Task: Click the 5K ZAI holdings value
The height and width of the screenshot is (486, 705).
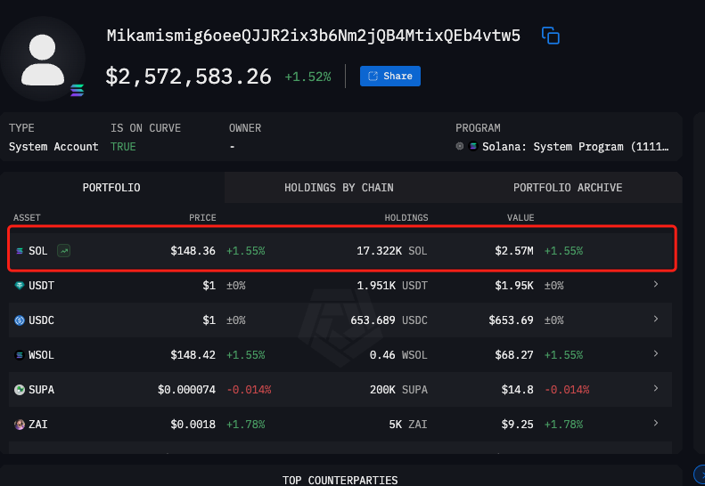Action: click(408, 424)
